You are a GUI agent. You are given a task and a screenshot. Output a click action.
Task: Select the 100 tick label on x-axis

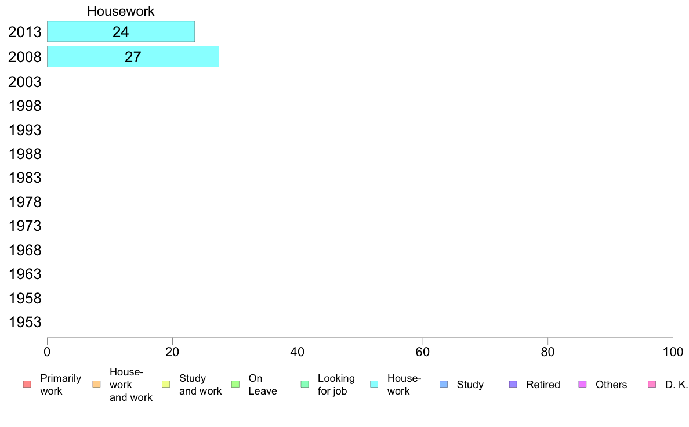point(673,352)
